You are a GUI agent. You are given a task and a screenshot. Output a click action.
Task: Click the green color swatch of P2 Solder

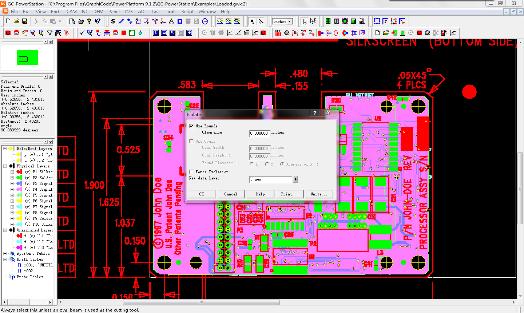pyautogui.click(x=19, y=178)
